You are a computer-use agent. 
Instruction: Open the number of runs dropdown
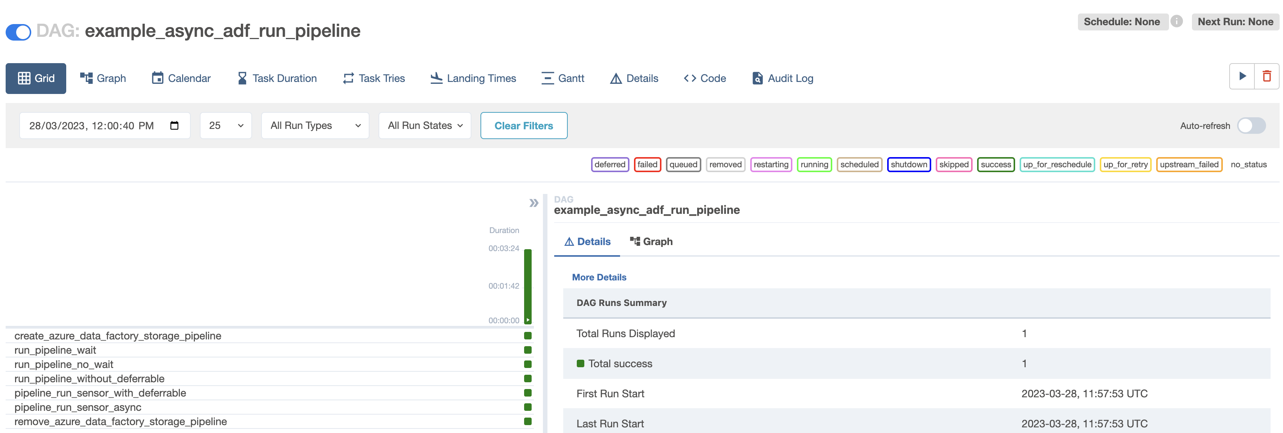pos(226,126)
